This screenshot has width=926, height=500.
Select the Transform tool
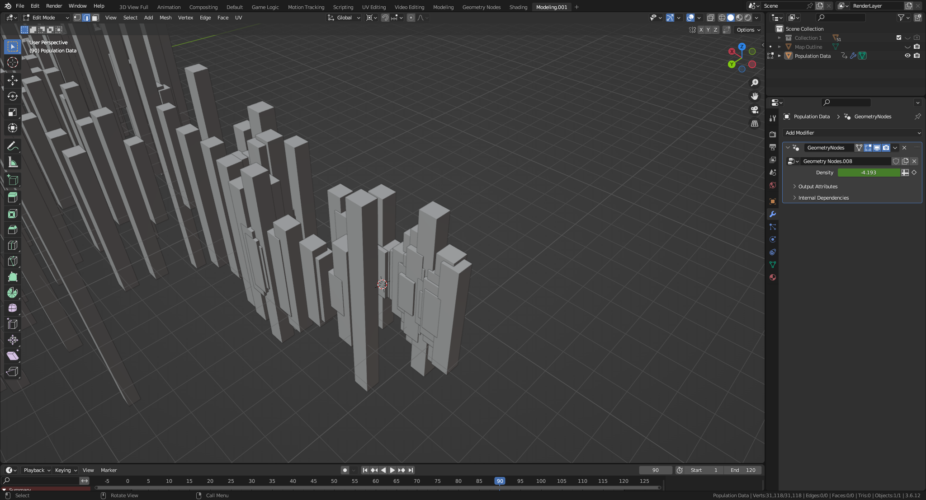pos(12,128)
